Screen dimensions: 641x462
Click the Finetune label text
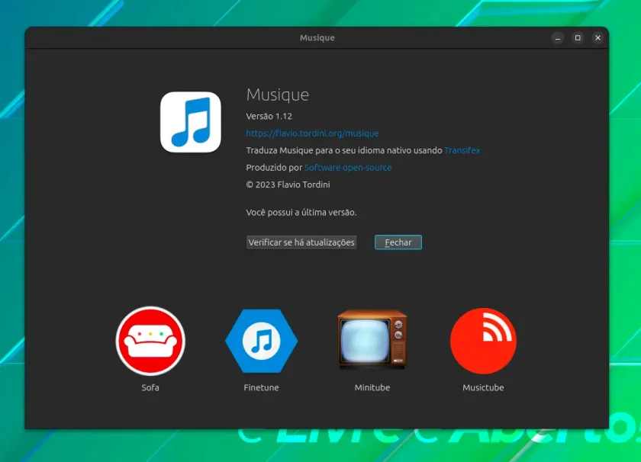[261, 387]
